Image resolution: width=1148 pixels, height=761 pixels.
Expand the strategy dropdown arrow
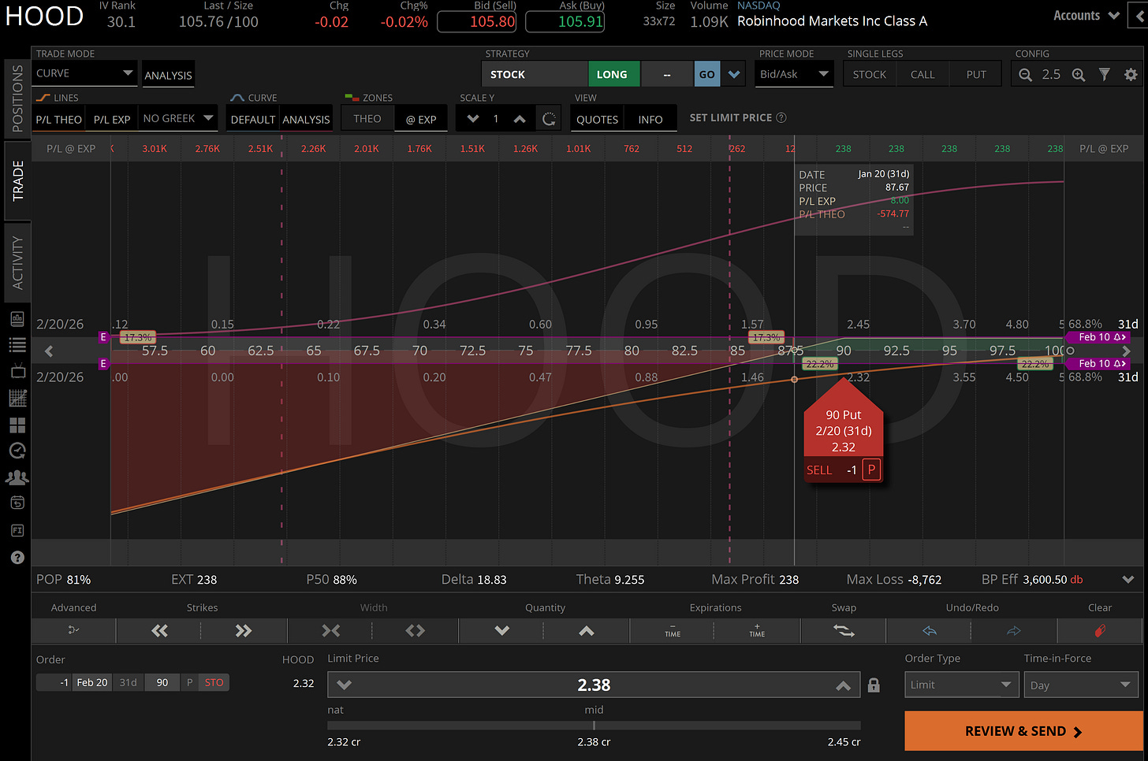[734, 74]
